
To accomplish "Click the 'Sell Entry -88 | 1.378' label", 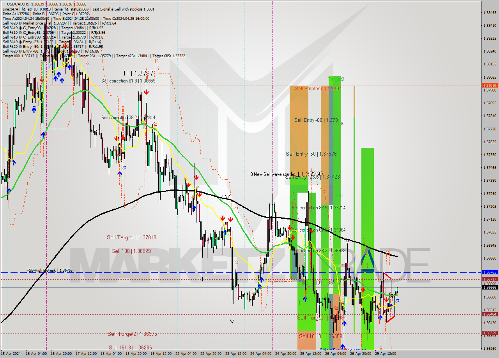I will (316, 120).
